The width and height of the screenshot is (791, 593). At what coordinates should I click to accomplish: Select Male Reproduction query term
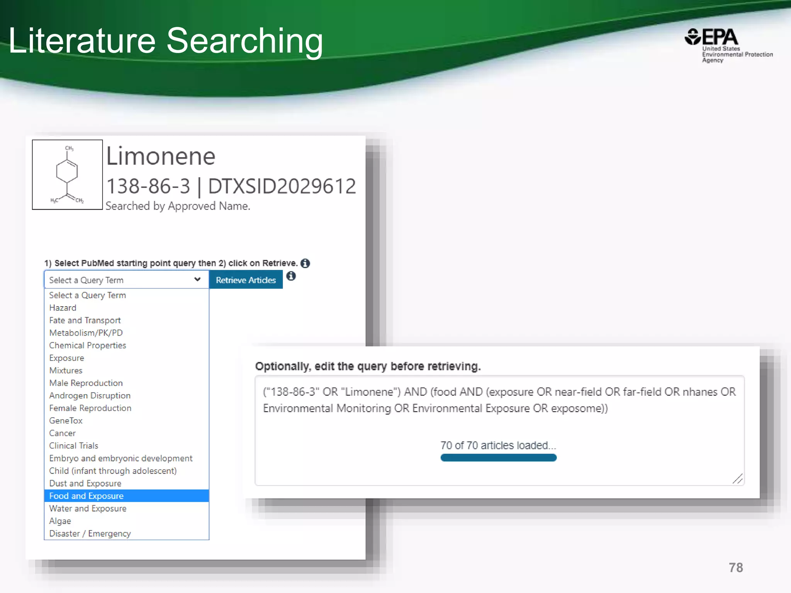coord(126,383)
